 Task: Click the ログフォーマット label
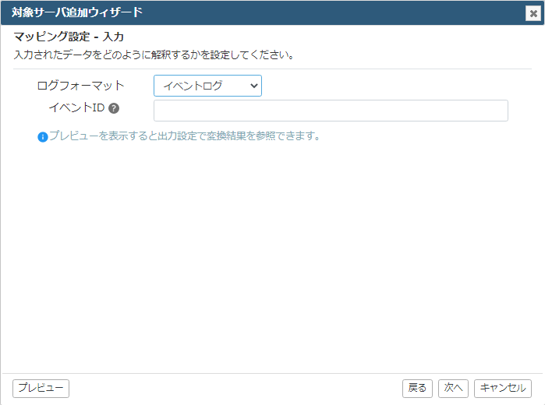[80, 86]
